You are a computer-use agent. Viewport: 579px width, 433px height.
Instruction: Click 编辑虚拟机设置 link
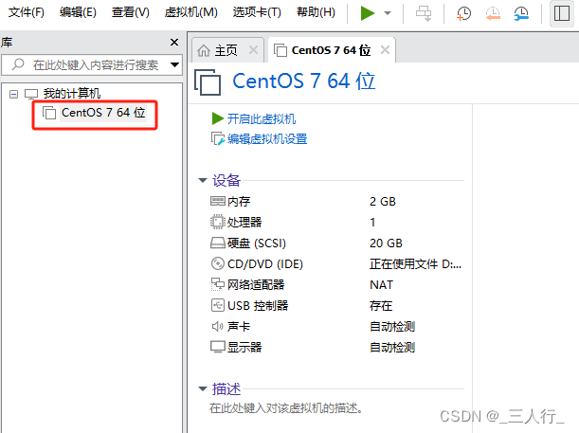(x=267, y=138)
